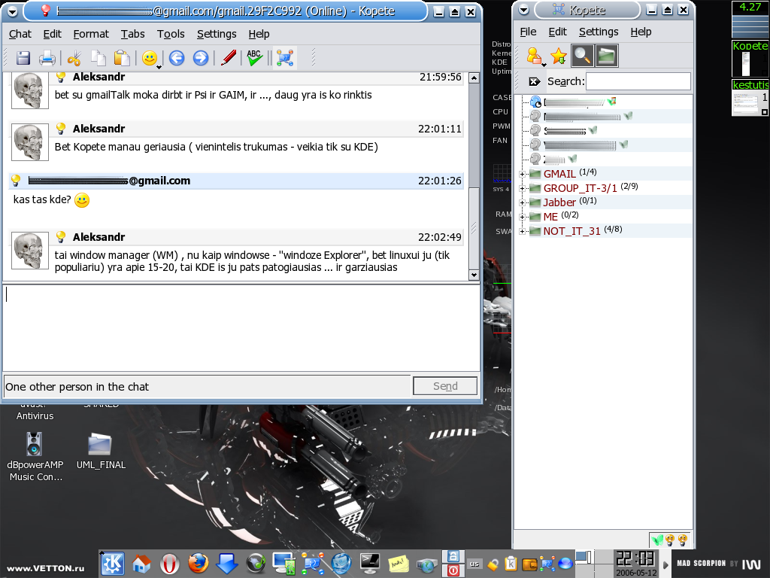The image size is (770, 578).
Task: Open the Settings menu in Kopete contact list
Action: [598, 32]
